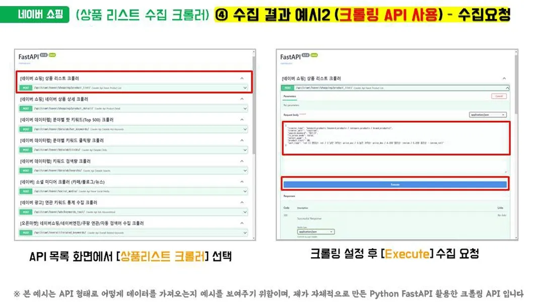The width and height of the screenshot is (537, 302).
Task: Collapse the 네이버 상품 상세 크롤러 section
Action: pyautogui.click(x=242, y=99)
